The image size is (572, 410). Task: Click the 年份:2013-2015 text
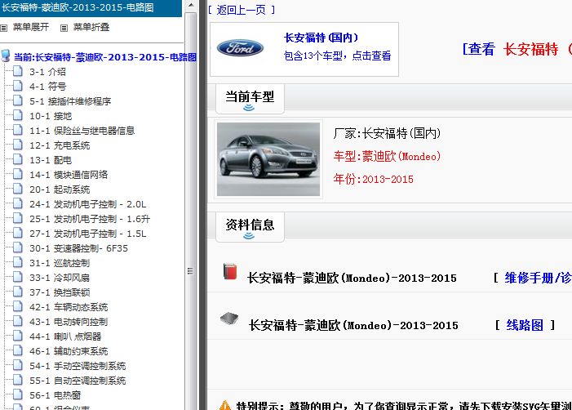coord(373,179)
